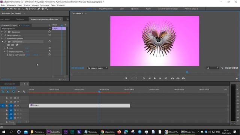The height and width of the screenshot is (135, 240).
Task: Mark Out point in the Program monitor
Action: 137,78
